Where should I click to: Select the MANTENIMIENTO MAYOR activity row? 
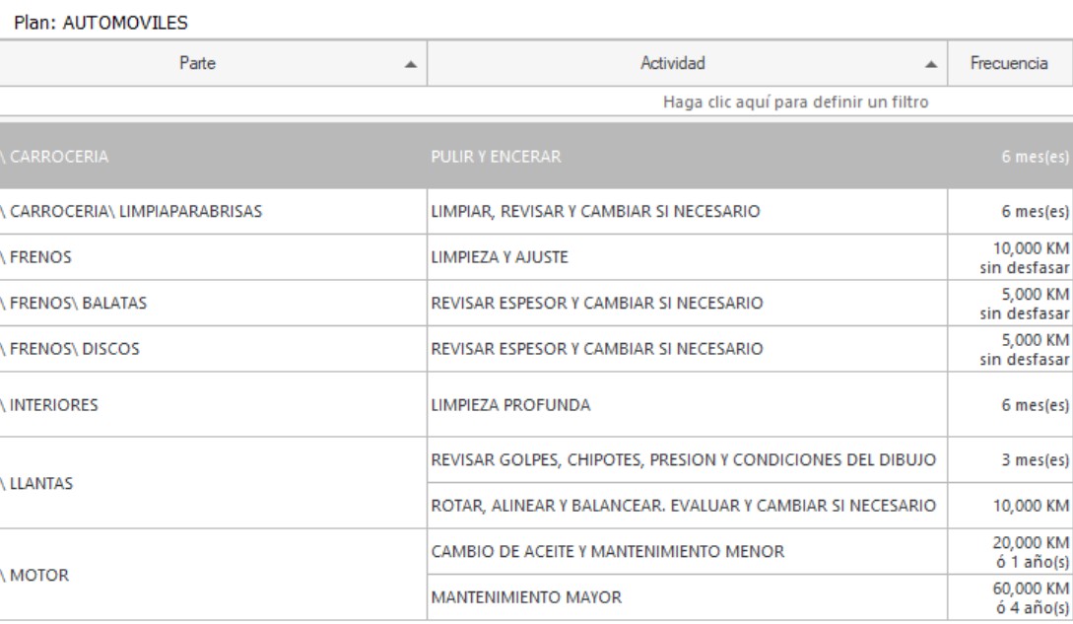pos(750,597)
